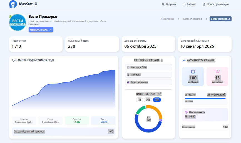Click the heart icon for average likes
241x143 pixels.
click(x=217, y=71)
